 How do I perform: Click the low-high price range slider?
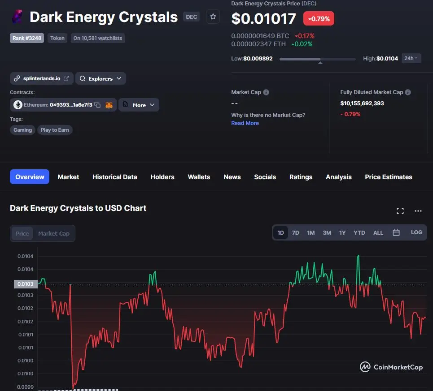coord(318,59)
